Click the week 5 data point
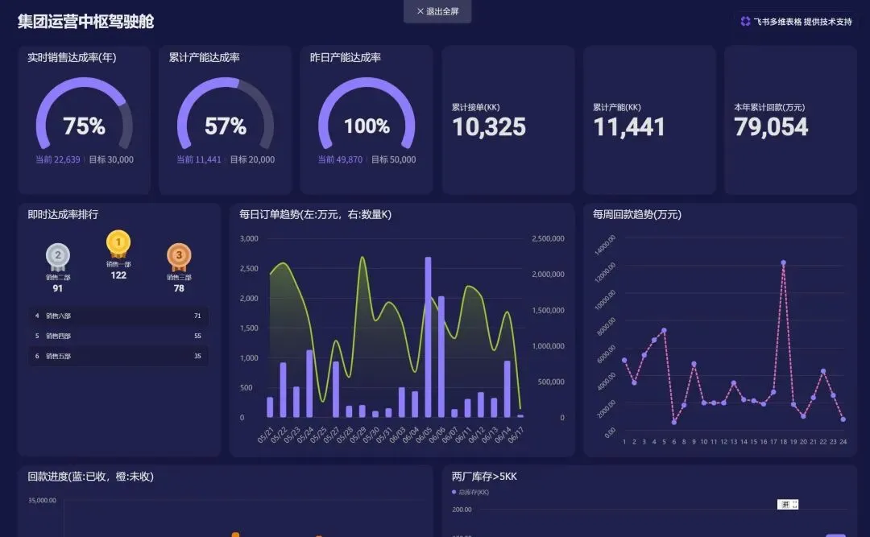 pyautogui.click(x=664, y=331)
